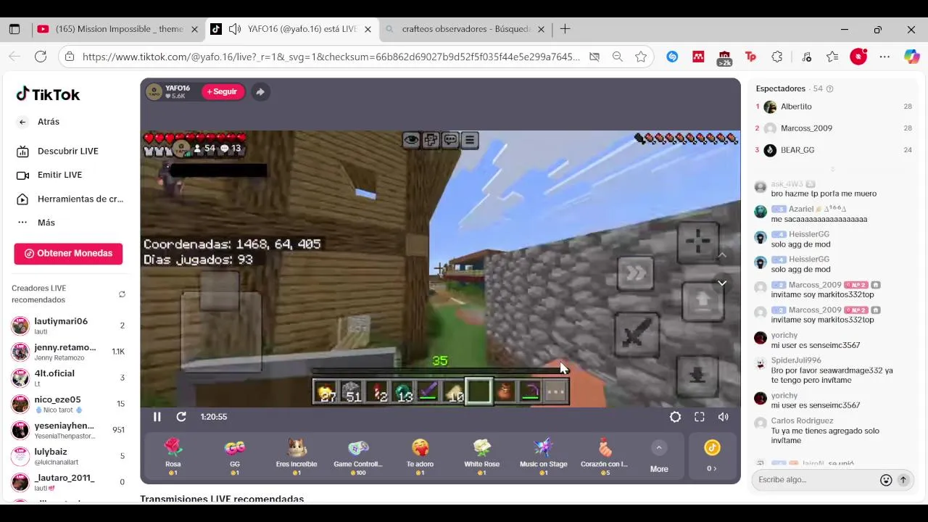Open the player settings gear
The height and width of the screenshot is (522, 928).
(x=675, y=417)
